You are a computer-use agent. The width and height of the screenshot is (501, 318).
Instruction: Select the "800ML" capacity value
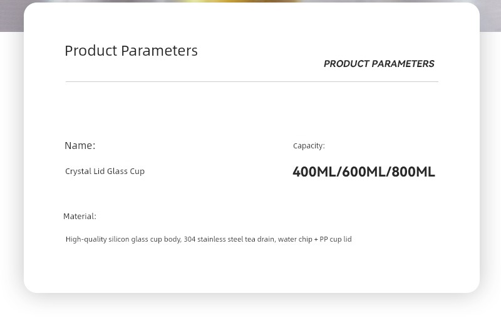pos(413,172)
